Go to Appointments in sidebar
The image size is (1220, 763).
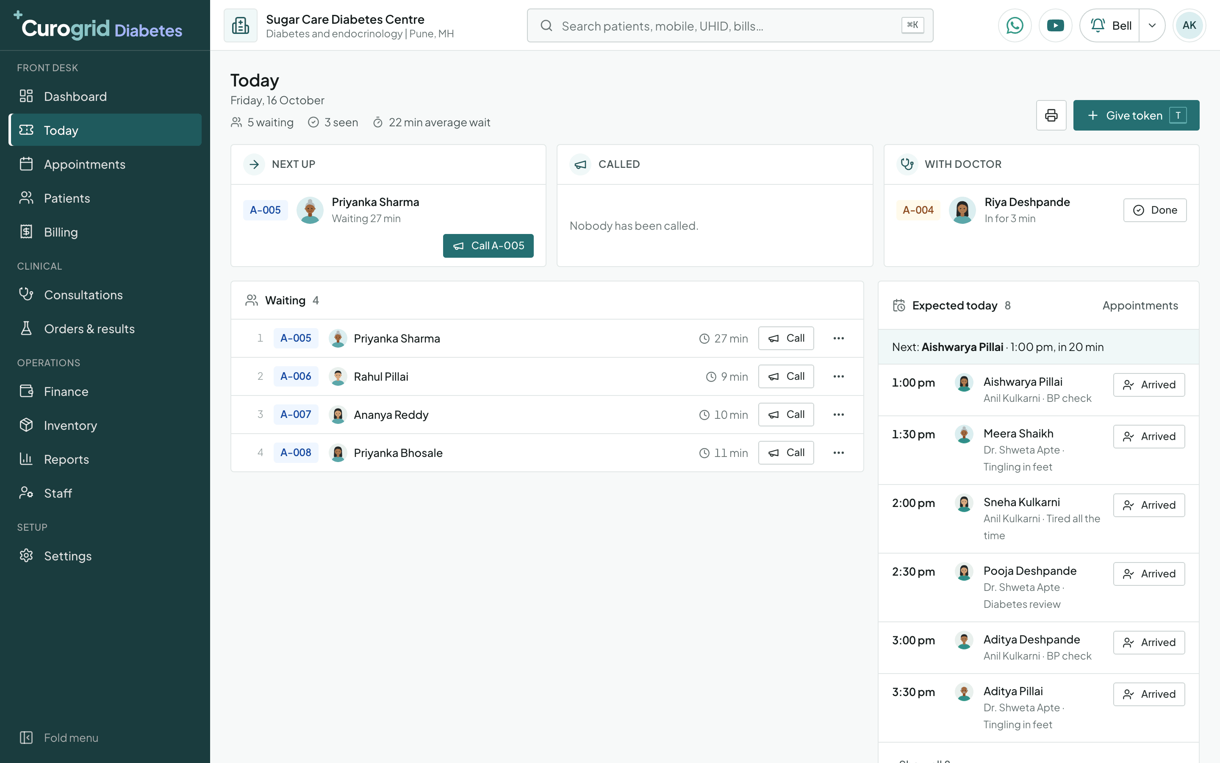tap(105, 164)
